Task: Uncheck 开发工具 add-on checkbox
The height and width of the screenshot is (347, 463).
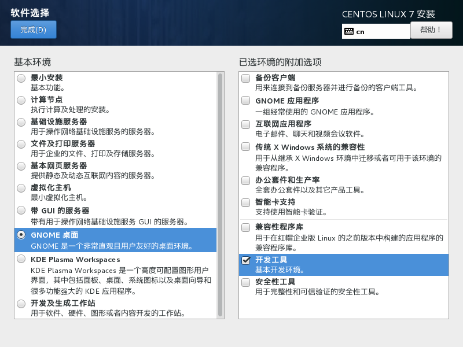Action: [245, 260]
